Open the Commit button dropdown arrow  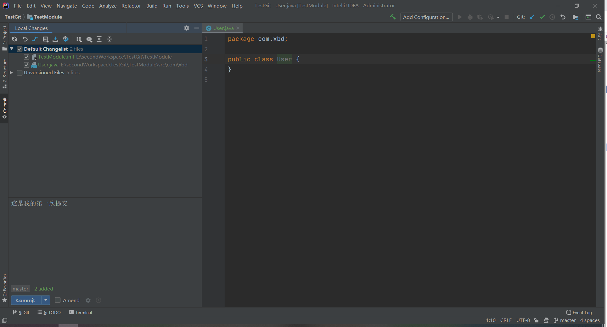46,300
